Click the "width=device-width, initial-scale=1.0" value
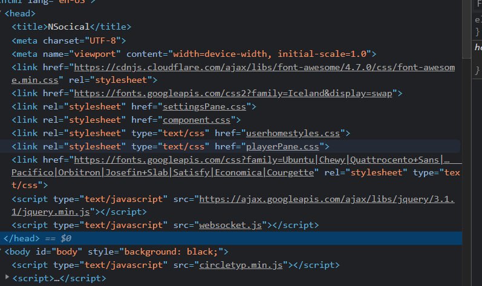This screenshot has height=286, width=482. pos(270,54)
